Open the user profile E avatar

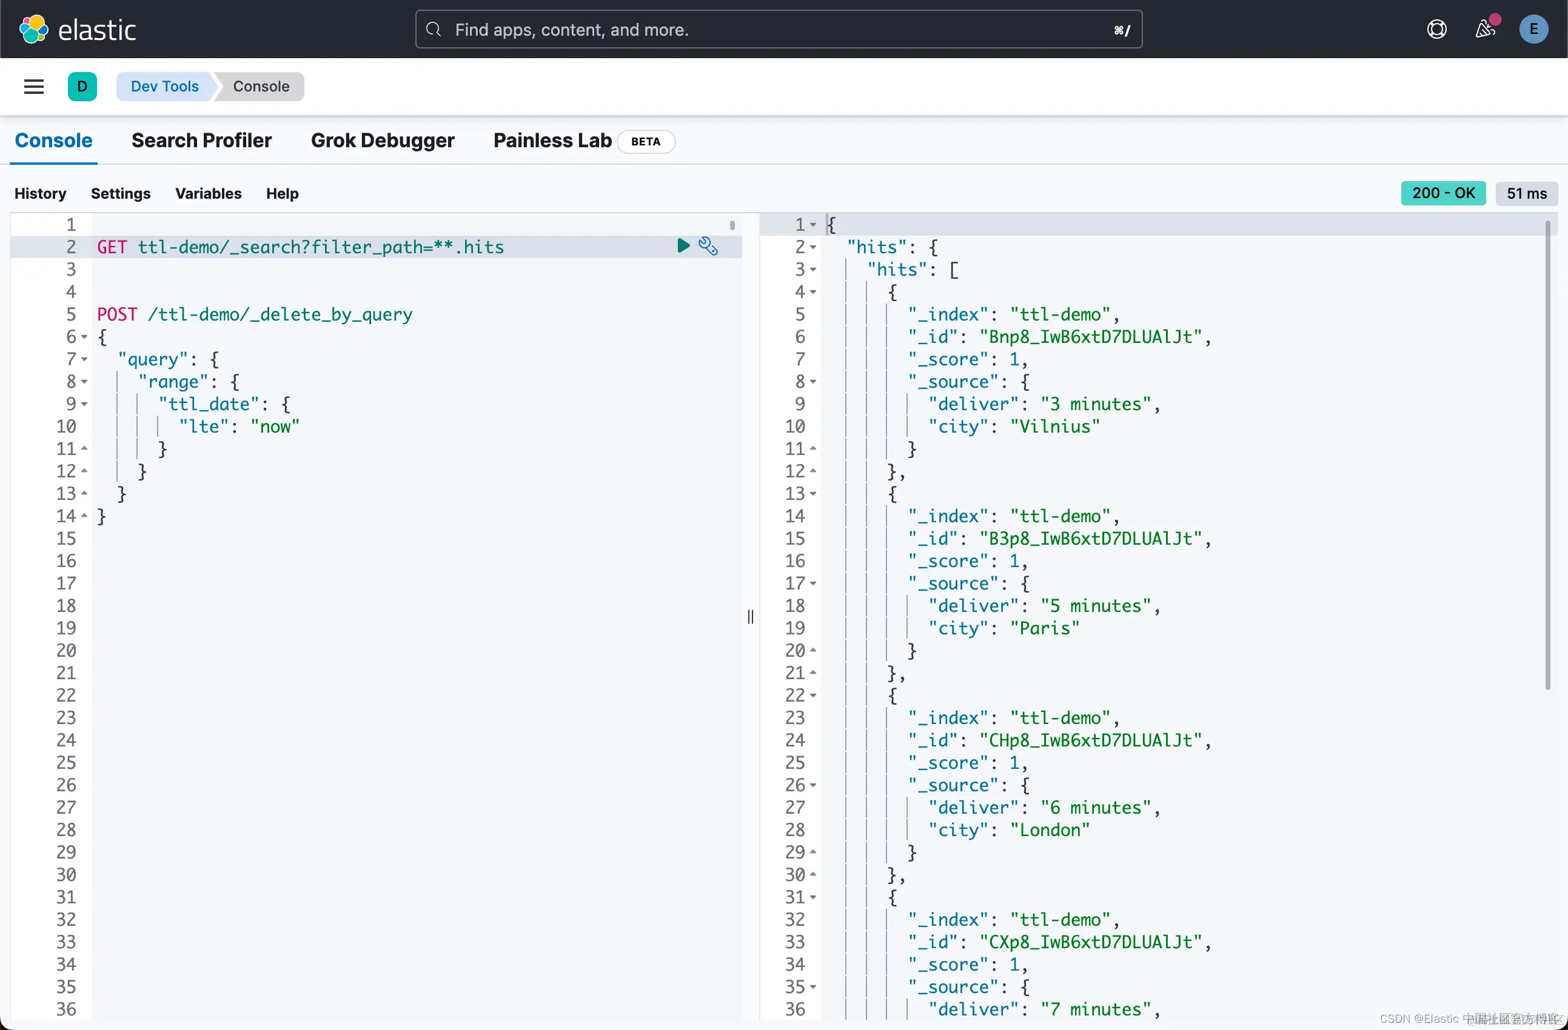tap(1533, 30)
